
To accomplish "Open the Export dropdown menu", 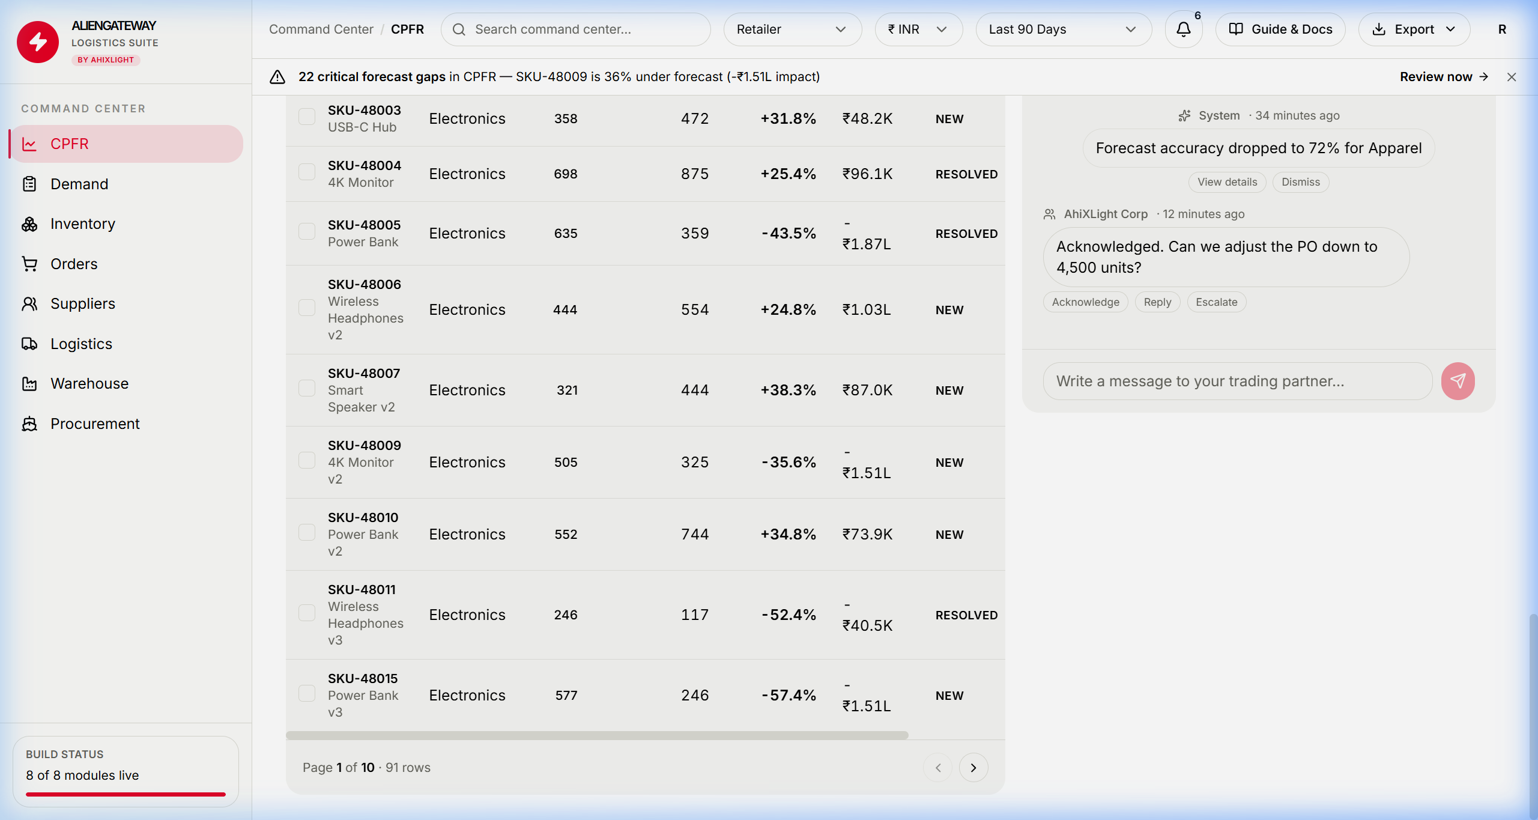I will (x=1414, y=29).
